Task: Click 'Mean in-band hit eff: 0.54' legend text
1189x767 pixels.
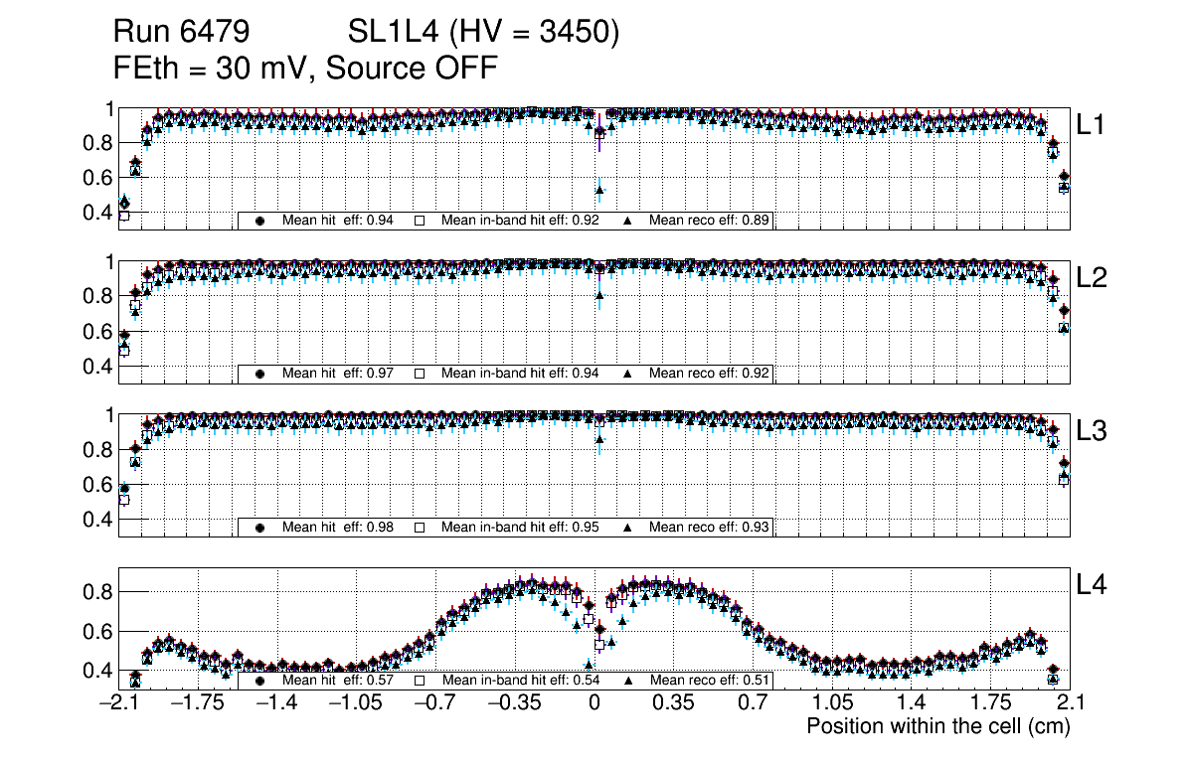Action: [x=520, y=682]
